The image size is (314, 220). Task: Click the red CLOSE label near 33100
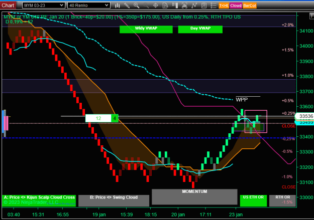coord(288,187)
